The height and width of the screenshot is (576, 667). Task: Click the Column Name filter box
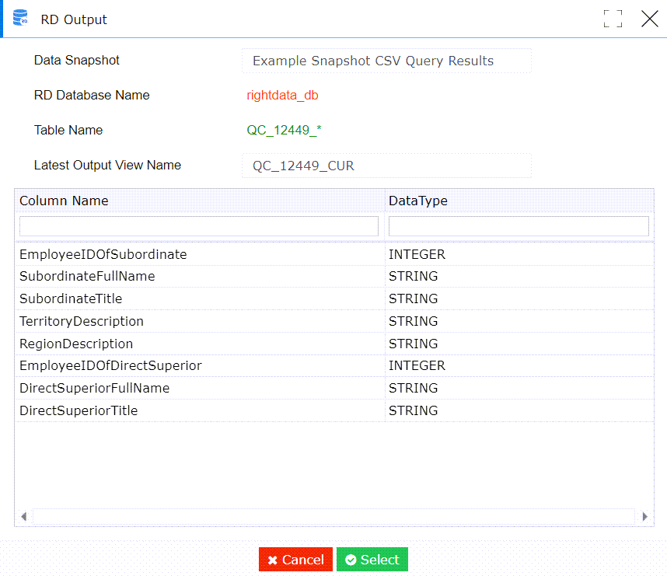coord(198,225)
